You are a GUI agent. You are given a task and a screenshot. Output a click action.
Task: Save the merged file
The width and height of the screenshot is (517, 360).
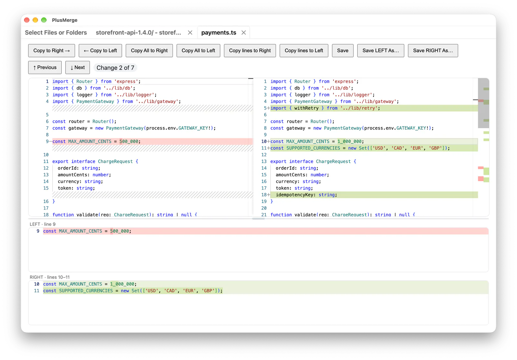(343, 51)
